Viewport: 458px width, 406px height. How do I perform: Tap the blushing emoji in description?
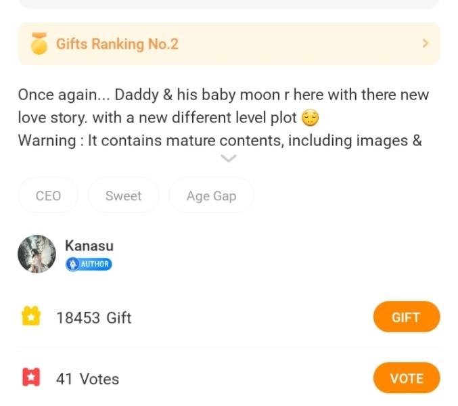(x=310, y=118)
